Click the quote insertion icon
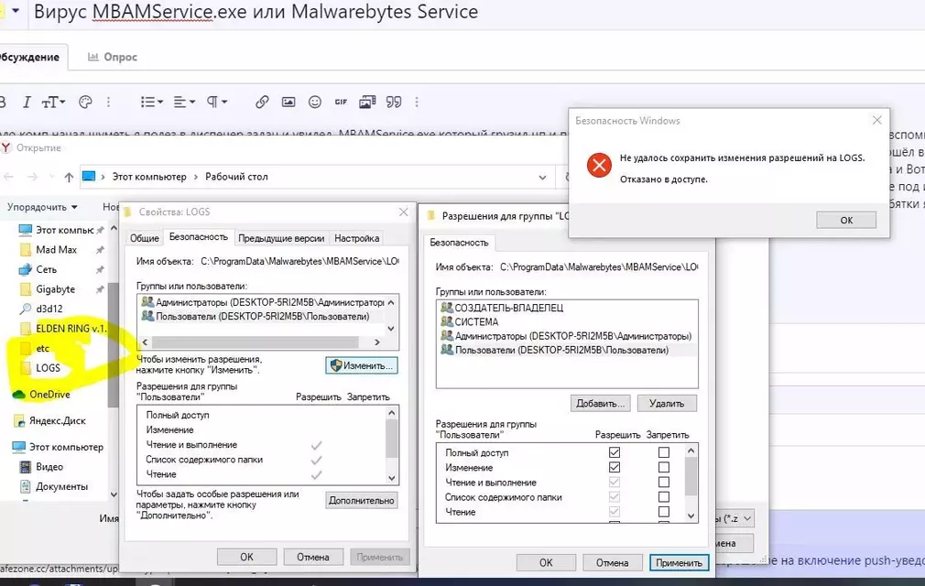 click(x=395, y=103)
